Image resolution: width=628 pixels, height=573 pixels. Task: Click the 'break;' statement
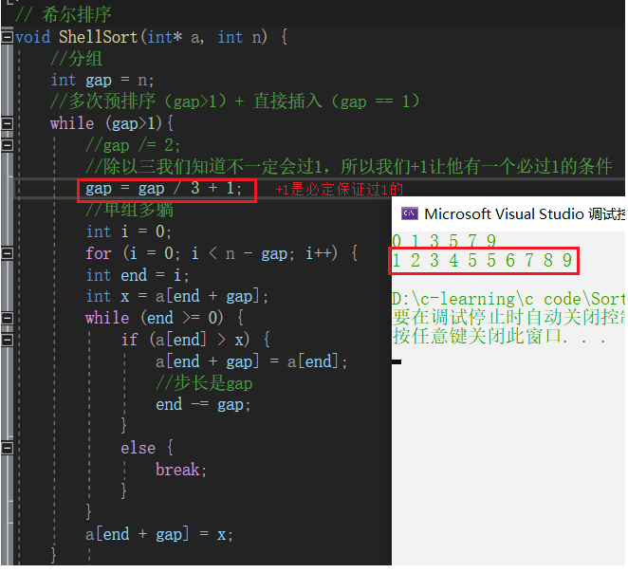pos(181,470)
